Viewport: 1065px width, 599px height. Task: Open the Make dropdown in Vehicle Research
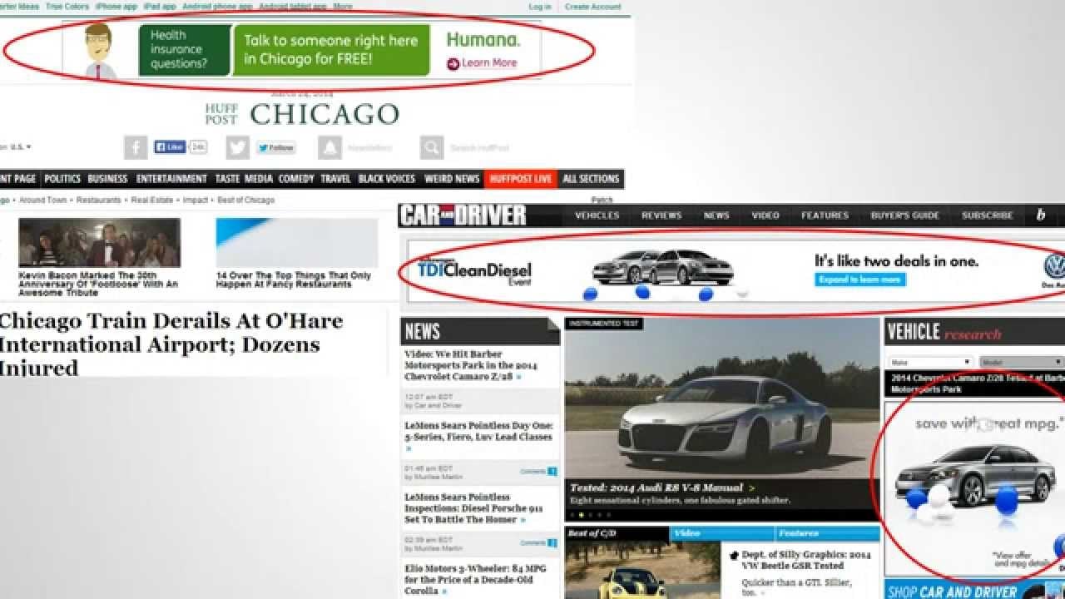coord(929,361)
